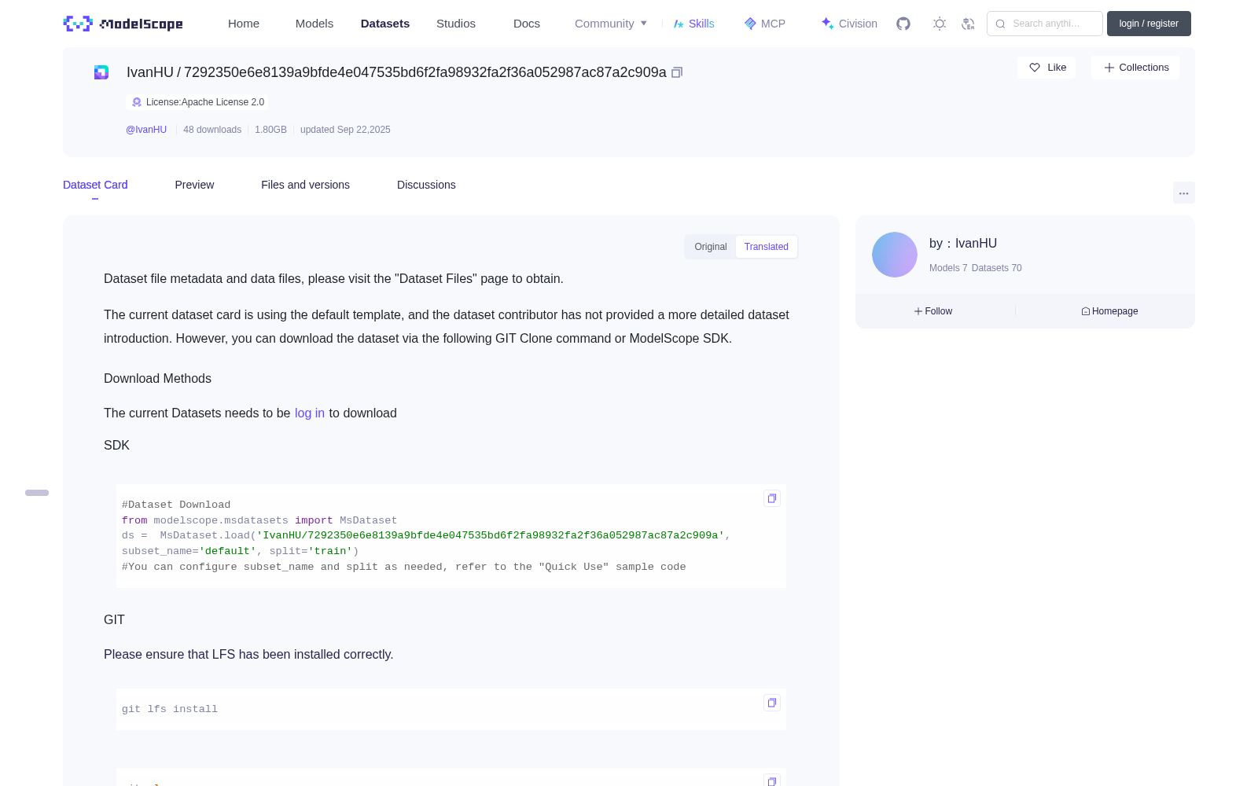Toggle the light/dark theme sun icon
The image size is (1258, 786).
point(940,24)
